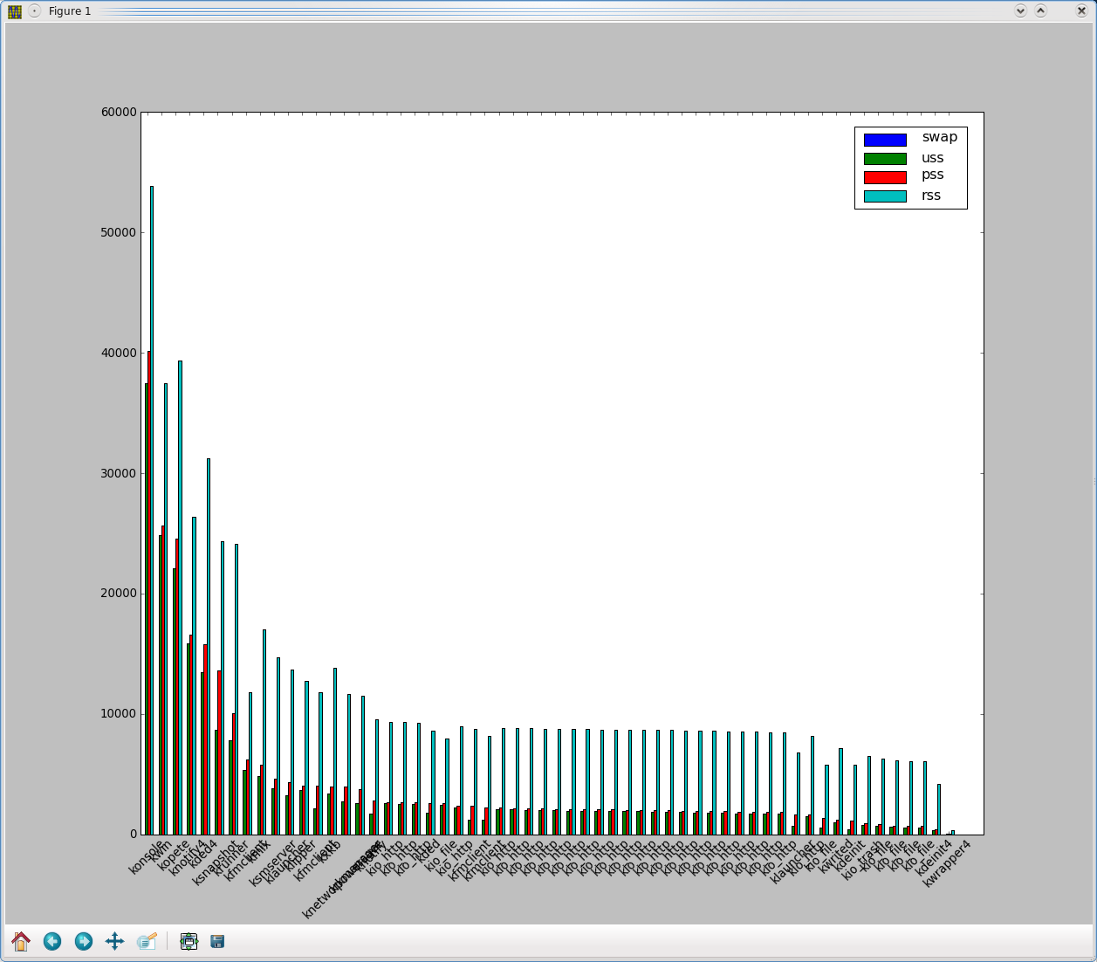The width and height of the screenshot is (1097, 962).
Task: Select the 'swap' legend label
Action: (x=939, y=137)
